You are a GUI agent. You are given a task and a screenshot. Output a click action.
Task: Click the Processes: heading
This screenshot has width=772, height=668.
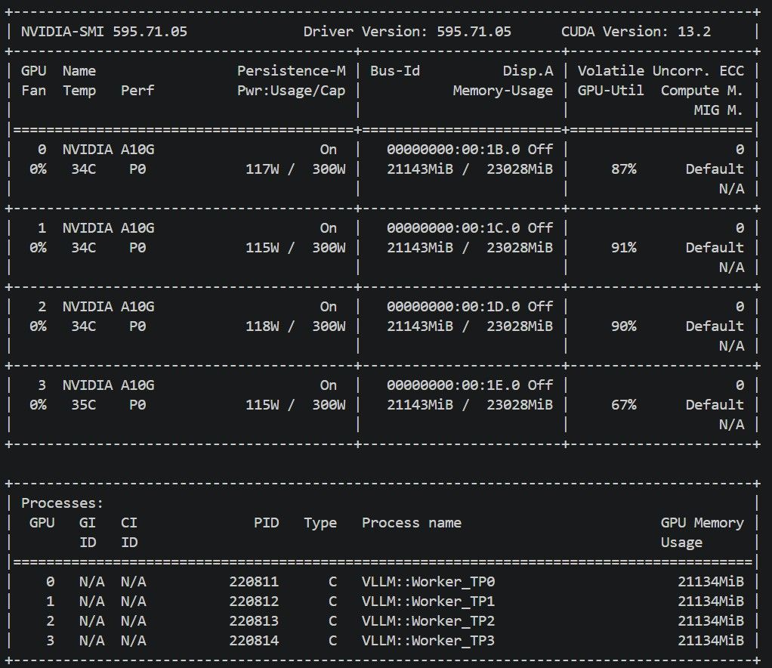pyautogui.click(x=63, y=503)
